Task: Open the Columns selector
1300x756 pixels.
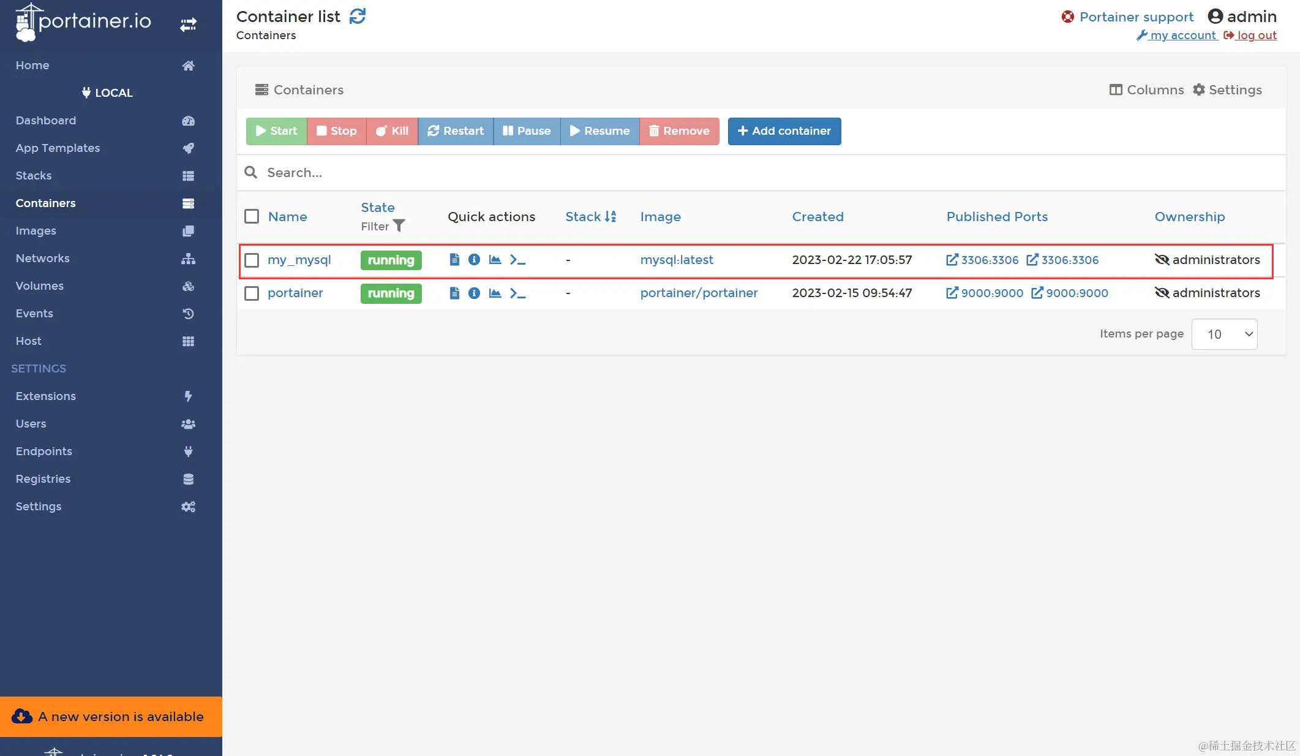Action: pyautogui.click(x=1146, y=90)
